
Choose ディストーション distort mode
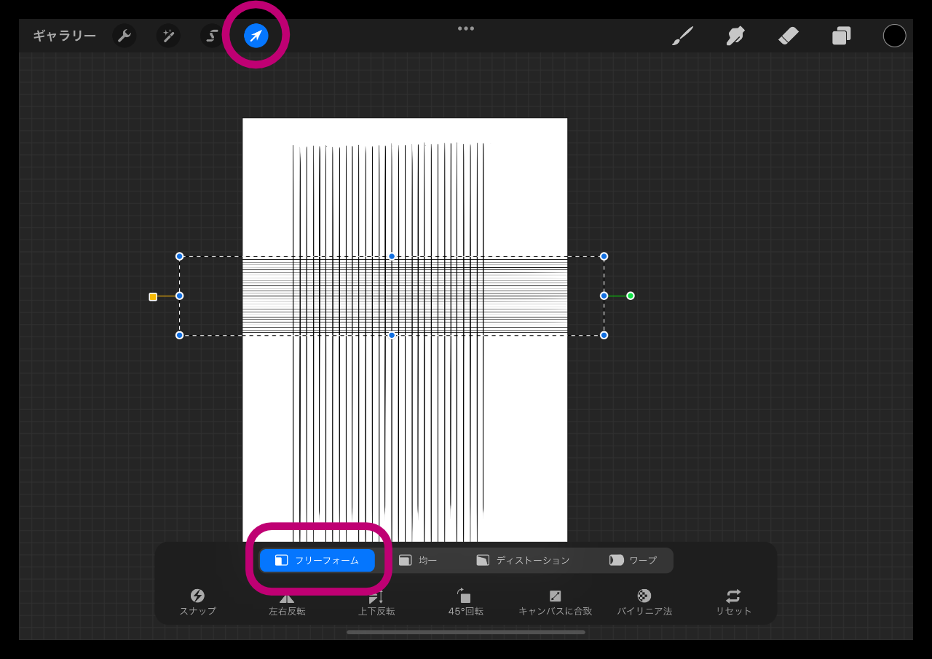coord(523,560)
